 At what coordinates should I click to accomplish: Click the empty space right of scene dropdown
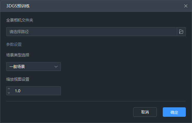click(124, 67)
